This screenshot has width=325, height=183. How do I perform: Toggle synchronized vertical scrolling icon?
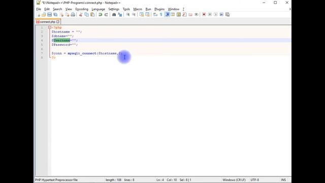click(x=142, y=15)
